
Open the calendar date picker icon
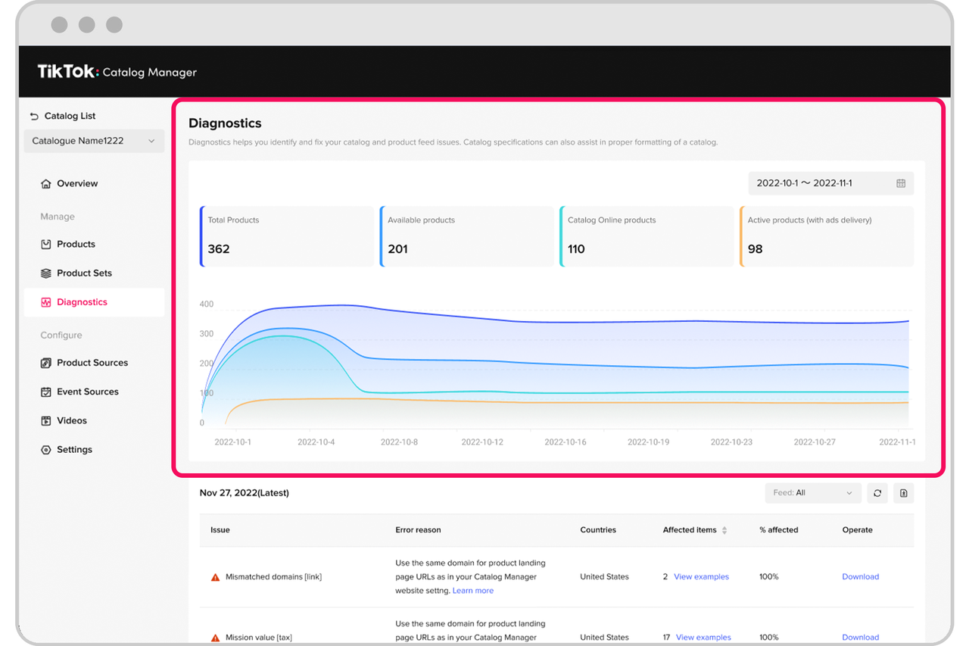coord(901,183)
